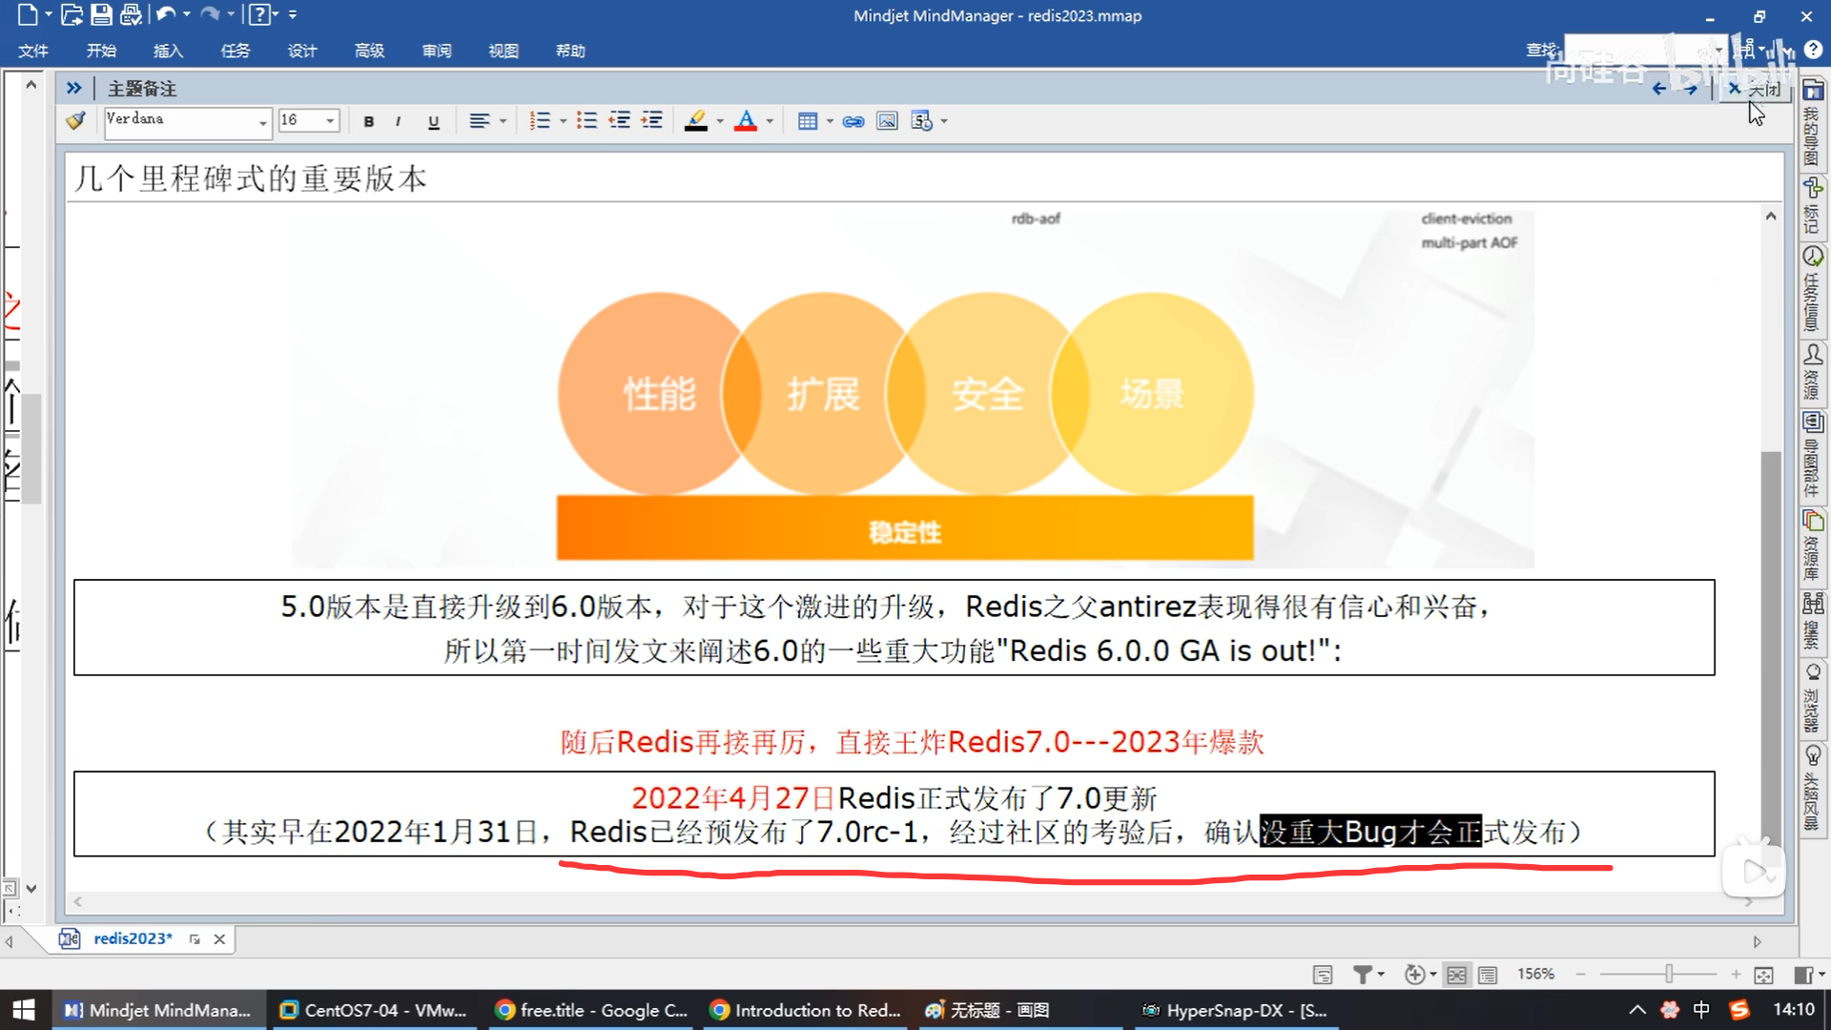Click the insert image icon
This screenshot has width=1831, height=1030.
click(887, 121)
